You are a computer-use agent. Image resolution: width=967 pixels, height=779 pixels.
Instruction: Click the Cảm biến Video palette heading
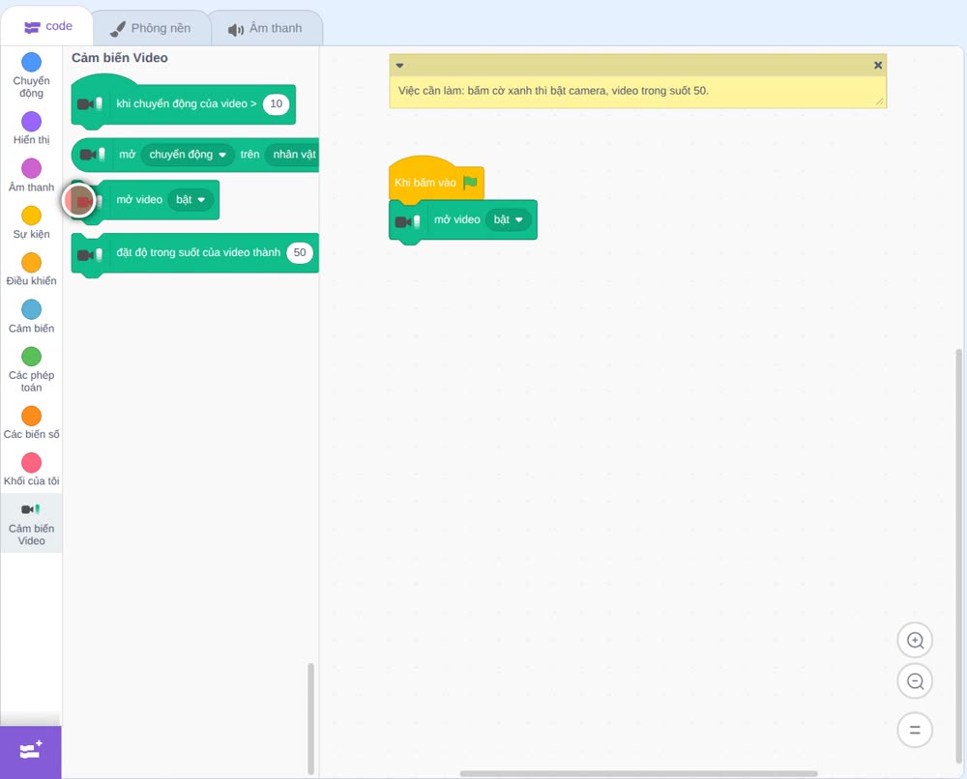(120, 58)
